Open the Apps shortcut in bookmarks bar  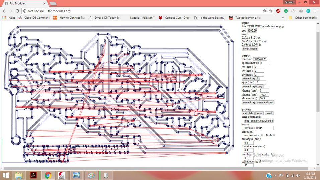pos(9,18)
